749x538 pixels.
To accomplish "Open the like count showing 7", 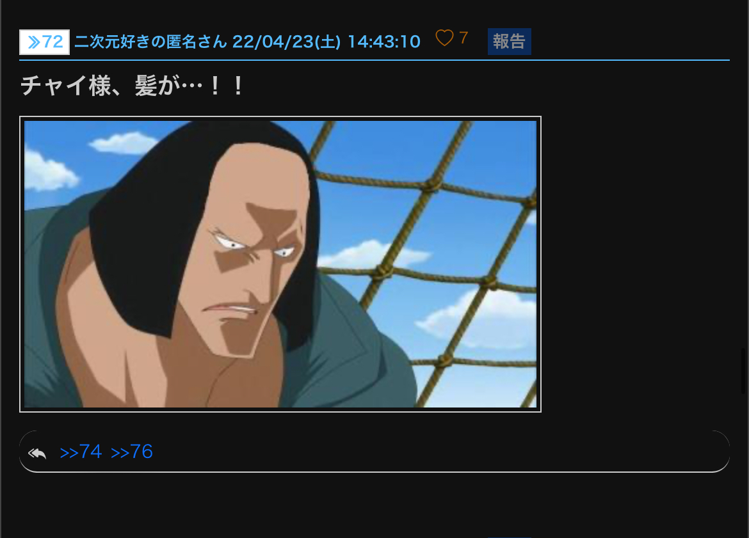I will (x=463, y=38).
